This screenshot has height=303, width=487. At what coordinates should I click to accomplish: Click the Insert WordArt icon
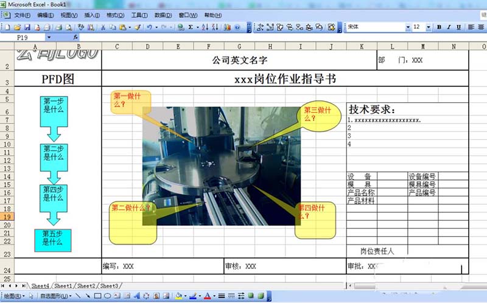pos(128,296)
